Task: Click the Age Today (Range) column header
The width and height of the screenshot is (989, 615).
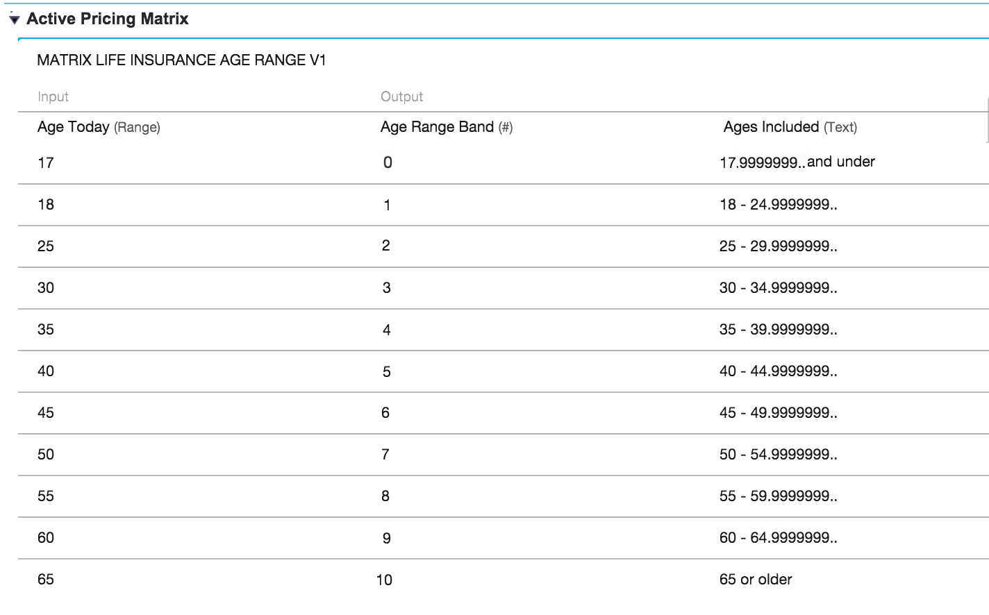Action: tap(99, 127)
